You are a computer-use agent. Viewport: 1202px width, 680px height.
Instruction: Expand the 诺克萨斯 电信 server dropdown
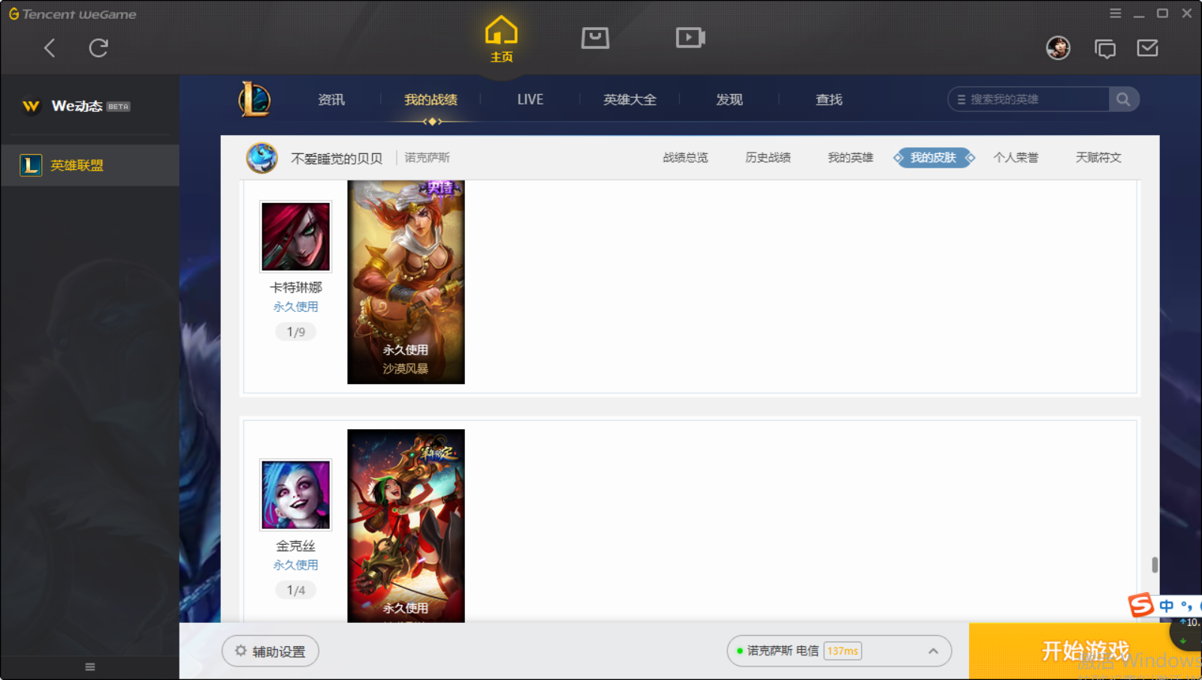point(839,651)
